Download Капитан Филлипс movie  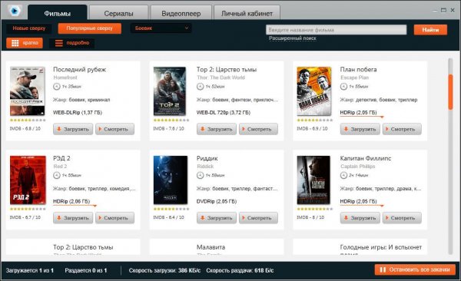[x=360, y=218]
